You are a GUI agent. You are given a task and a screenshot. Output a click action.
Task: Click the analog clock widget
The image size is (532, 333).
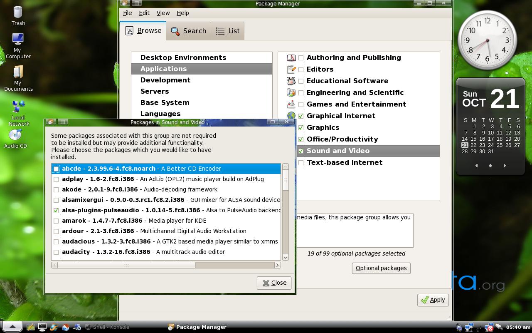pos(487,40)
